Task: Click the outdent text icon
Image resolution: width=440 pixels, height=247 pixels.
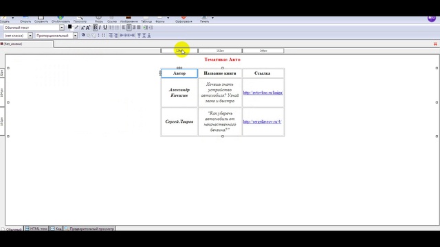Action: click(x=151, y=27)
